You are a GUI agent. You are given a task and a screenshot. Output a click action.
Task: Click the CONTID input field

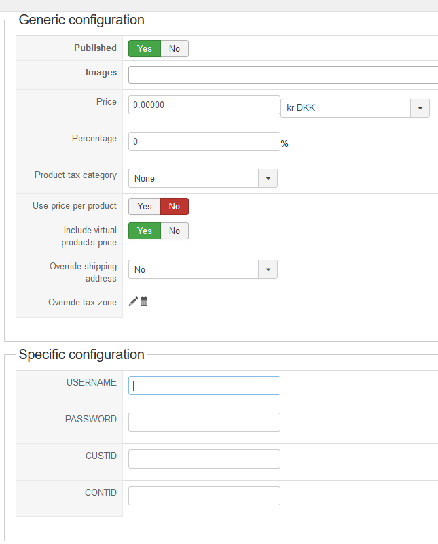point(204,496)
